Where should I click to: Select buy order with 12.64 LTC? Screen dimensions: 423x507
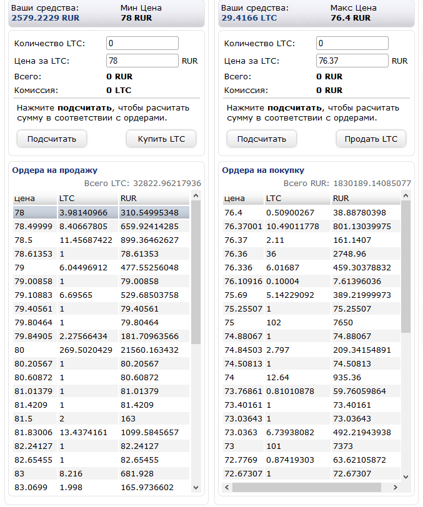click(x=311, y=377)
